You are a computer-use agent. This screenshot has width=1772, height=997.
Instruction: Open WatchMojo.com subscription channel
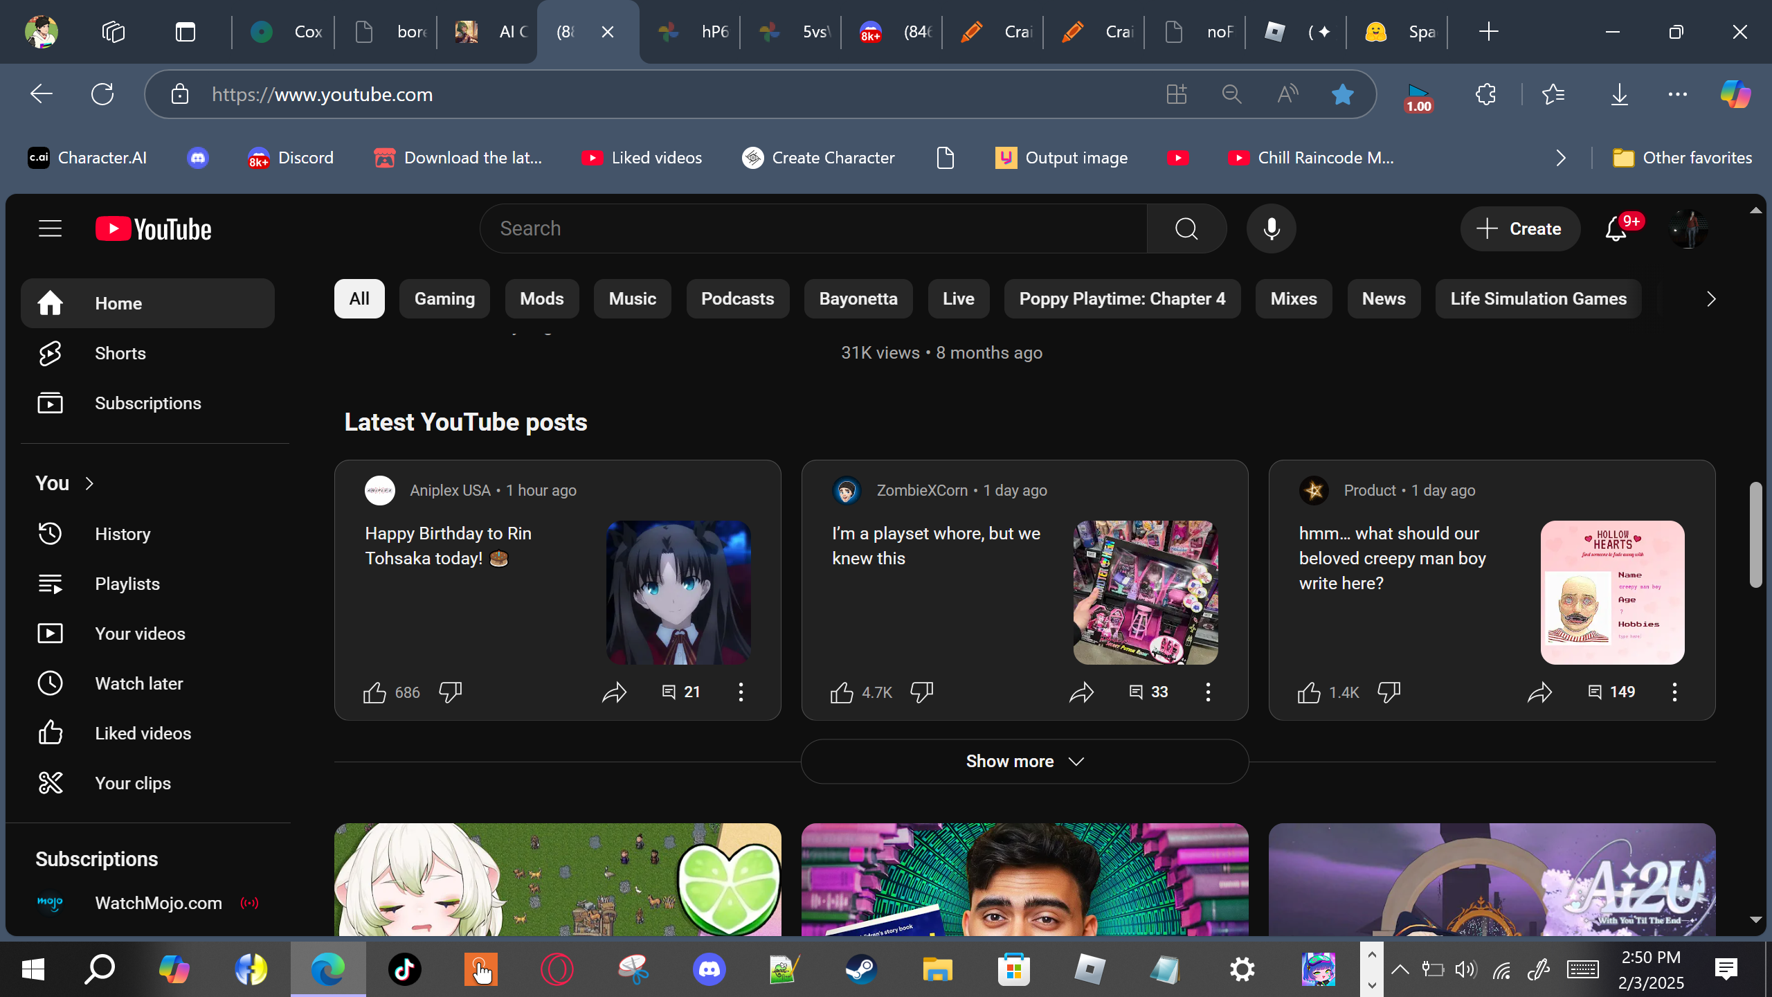coord(147,903)
